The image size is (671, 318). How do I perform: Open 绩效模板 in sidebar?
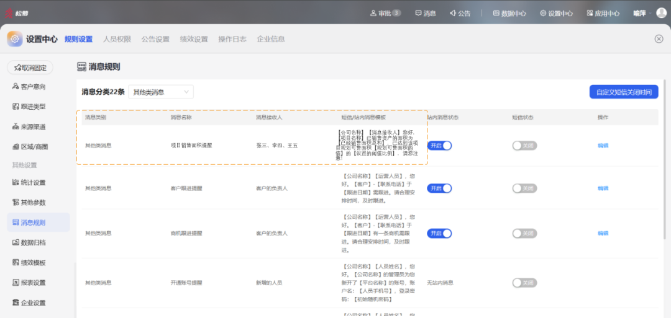(29, 262)
